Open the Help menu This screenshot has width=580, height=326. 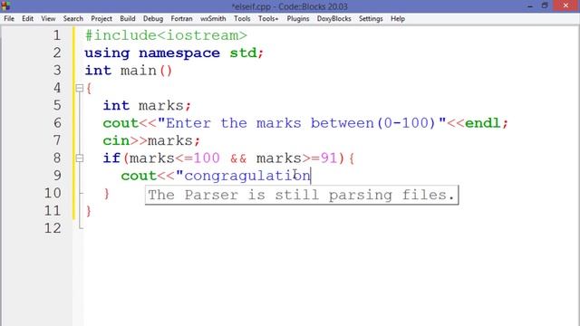[x=398, y=18]
